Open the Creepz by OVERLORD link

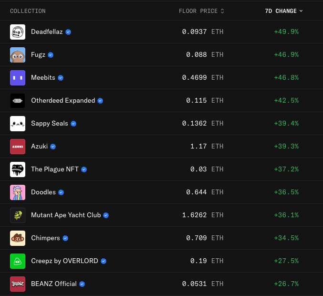pyautogui.click(x=64, y=261)
